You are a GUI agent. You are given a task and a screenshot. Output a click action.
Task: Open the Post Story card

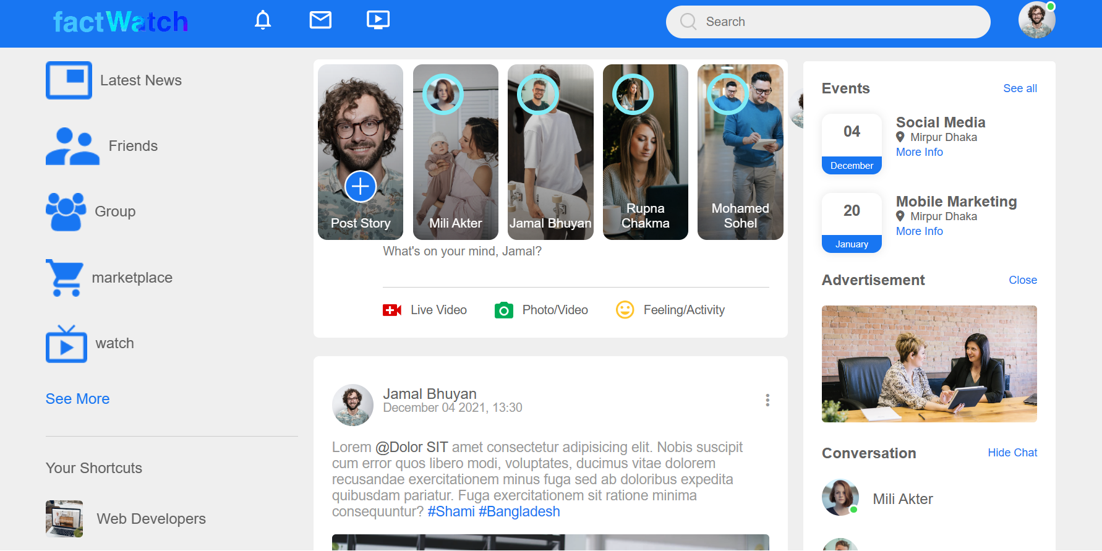pyautogui.click(x=361, y=152)
